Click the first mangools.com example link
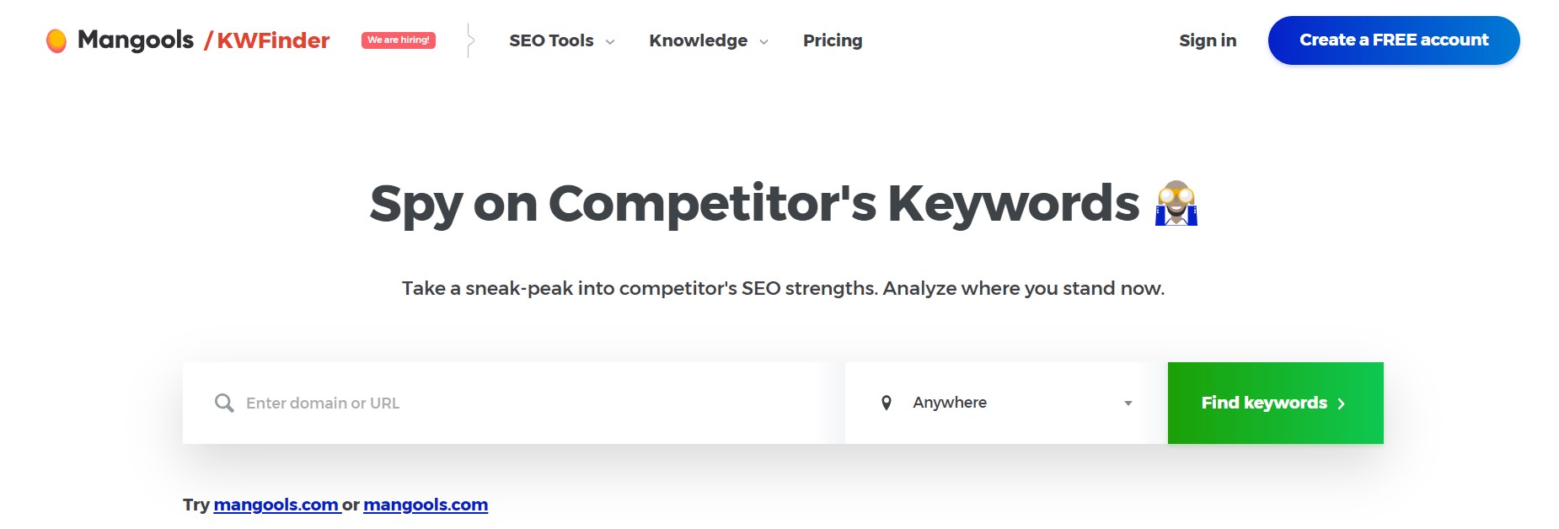The image size is (1559, 529). (277, 505)
